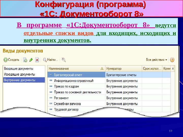This screenshot has width=183, height=137.
Task: Click the yellow question mark help icon
Action: (172, 60)
